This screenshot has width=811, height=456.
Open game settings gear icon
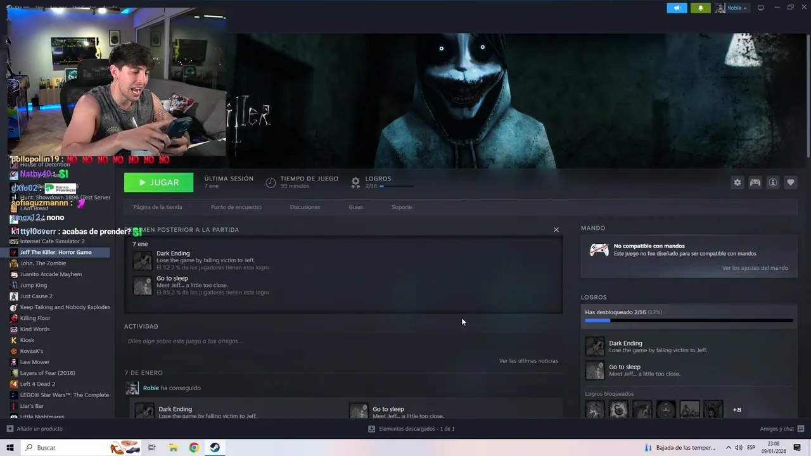[x=738, y=182]
